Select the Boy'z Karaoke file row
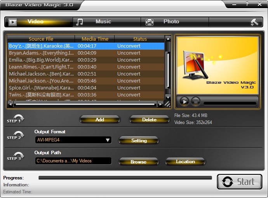This screenshot has height=198, width=268. 86,46
